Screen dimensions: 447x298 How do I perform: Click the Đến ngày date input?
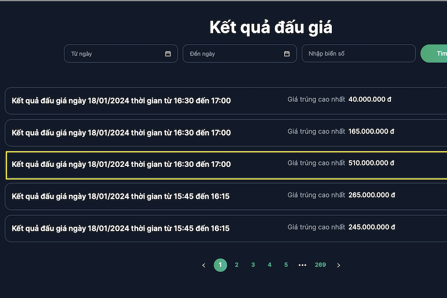[234, 54]
